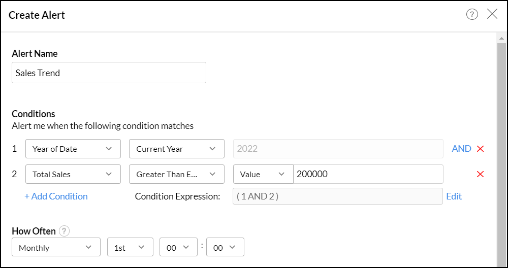Open the Monthly frequency dropdown
Viewport: 508px width, 268px height.
[55, 248]
